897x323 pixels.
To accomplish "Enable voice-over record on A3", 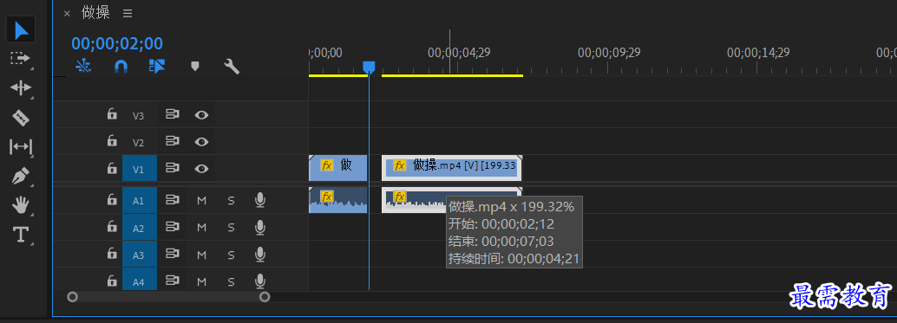I will pyautogui.click(x=259, y=254).
